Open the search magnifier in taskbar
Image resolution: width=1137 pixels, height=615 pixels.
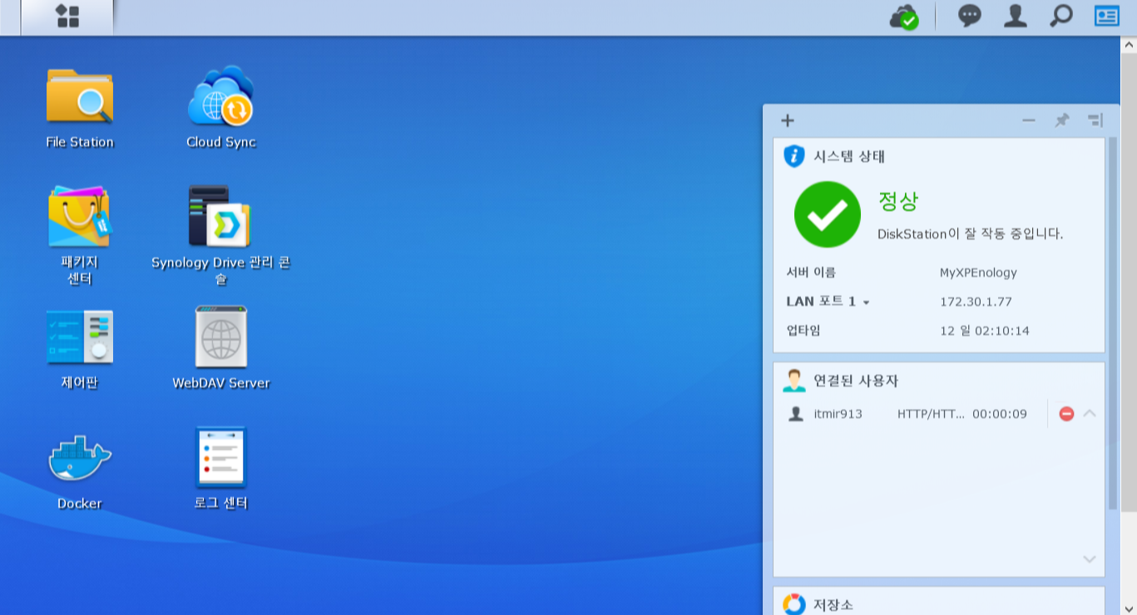click(1060, 16)
